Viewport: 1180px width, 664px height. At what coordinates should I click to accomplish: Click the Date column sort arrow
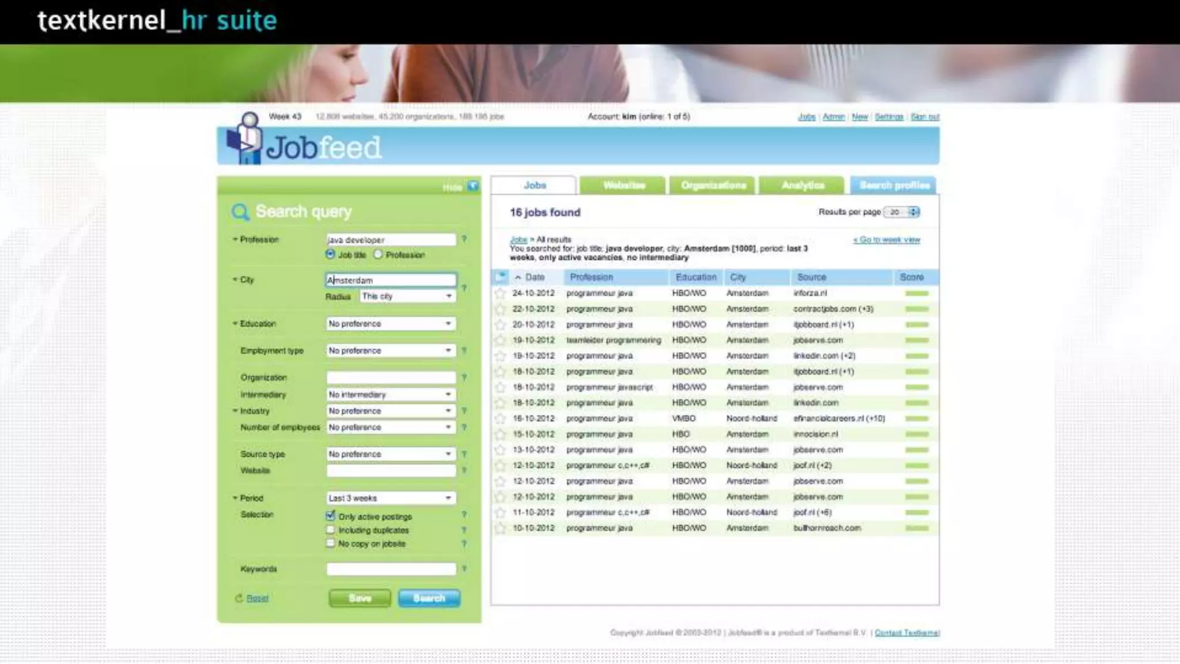(518, 277)
